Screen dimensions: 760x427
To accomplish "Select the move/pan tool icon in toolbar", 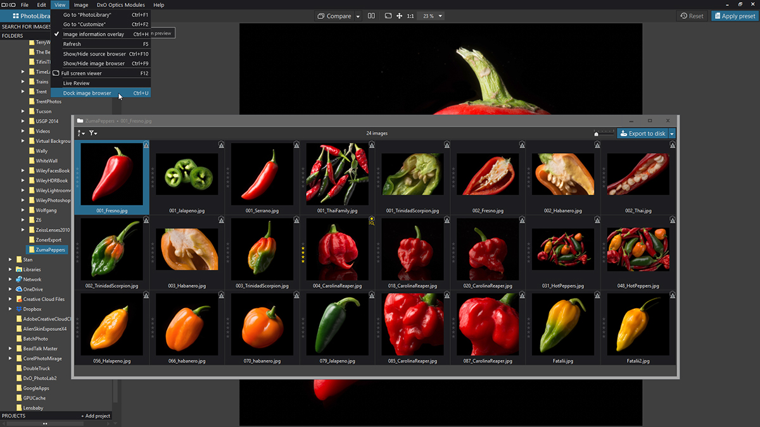I will [x=400, y=16].
